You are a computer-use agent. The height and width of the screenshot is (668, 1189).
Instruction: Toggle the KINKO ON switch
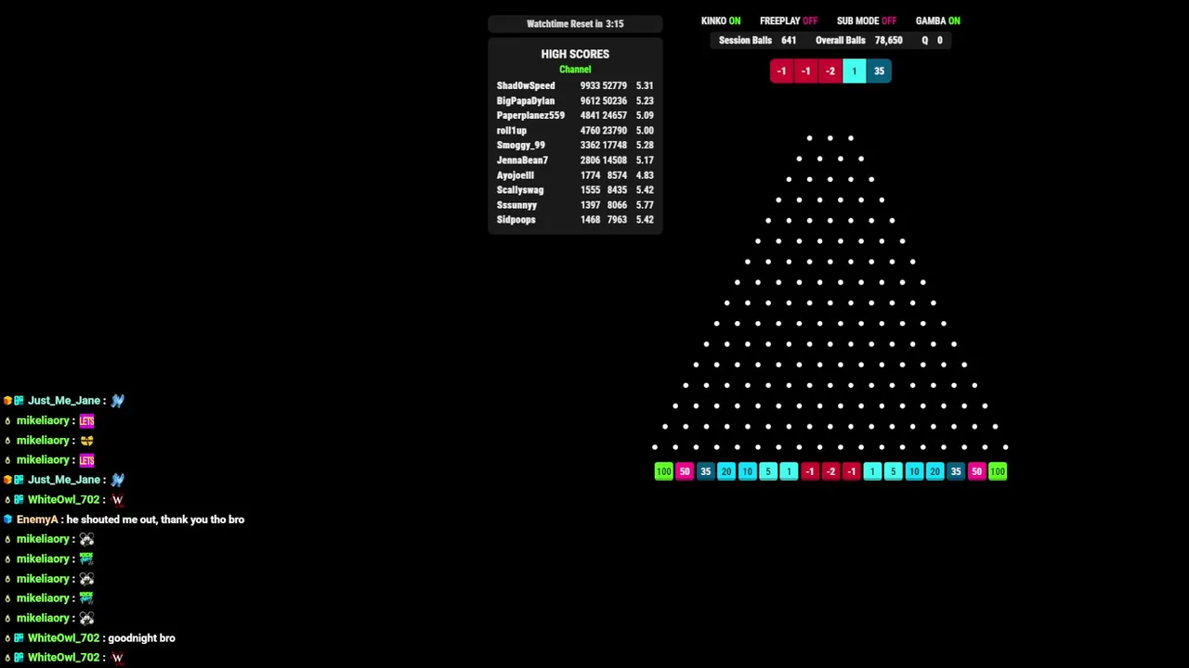721,20
